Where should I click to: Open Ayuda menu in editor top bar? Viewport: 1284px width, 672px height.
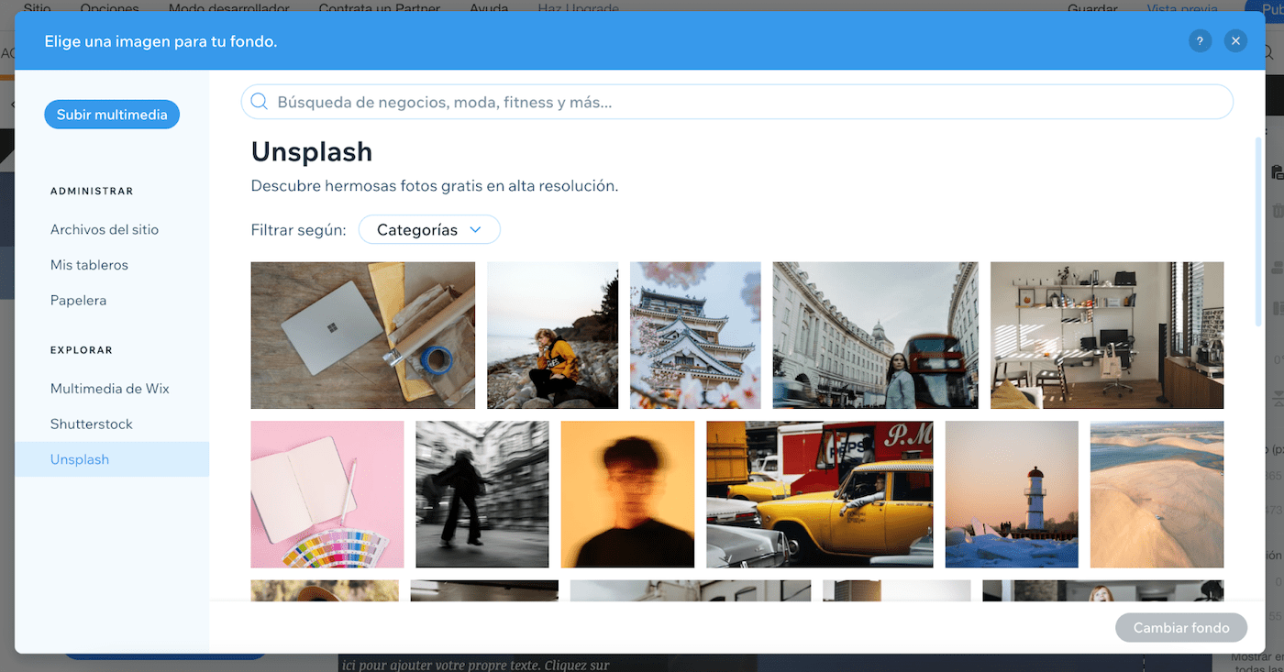point(489,8)
